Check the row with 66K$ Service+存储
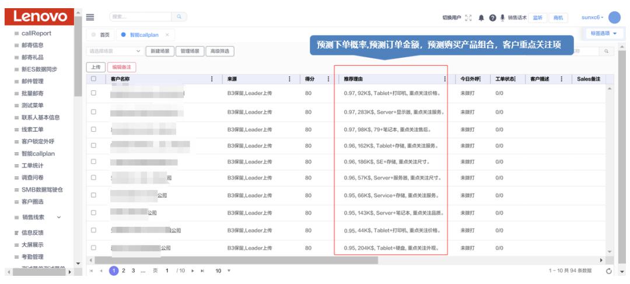Viewport: 630px width, 284px height. point(93,195)
